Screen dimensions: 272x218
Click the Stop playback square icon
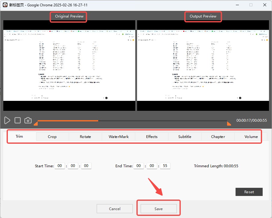coord(17,120)
